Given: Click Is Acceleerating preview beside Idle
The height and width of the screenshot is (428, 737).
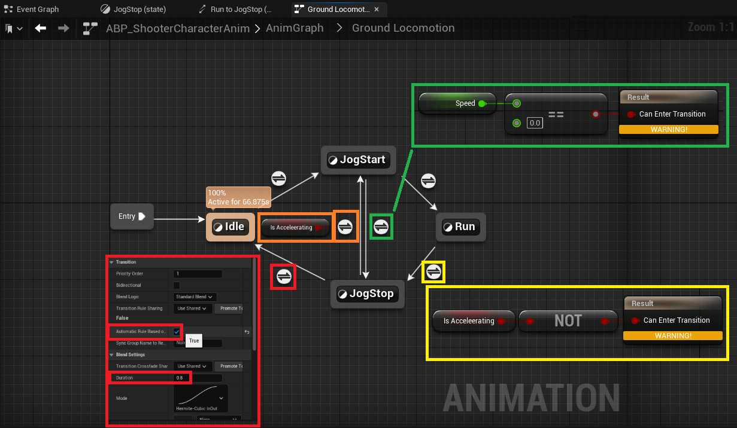Looking at the screenshot, I should (x=296, y=227).
